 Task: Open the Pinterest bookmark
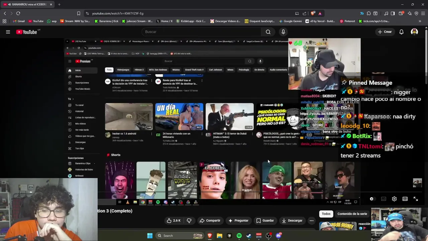tap(347, 21)
